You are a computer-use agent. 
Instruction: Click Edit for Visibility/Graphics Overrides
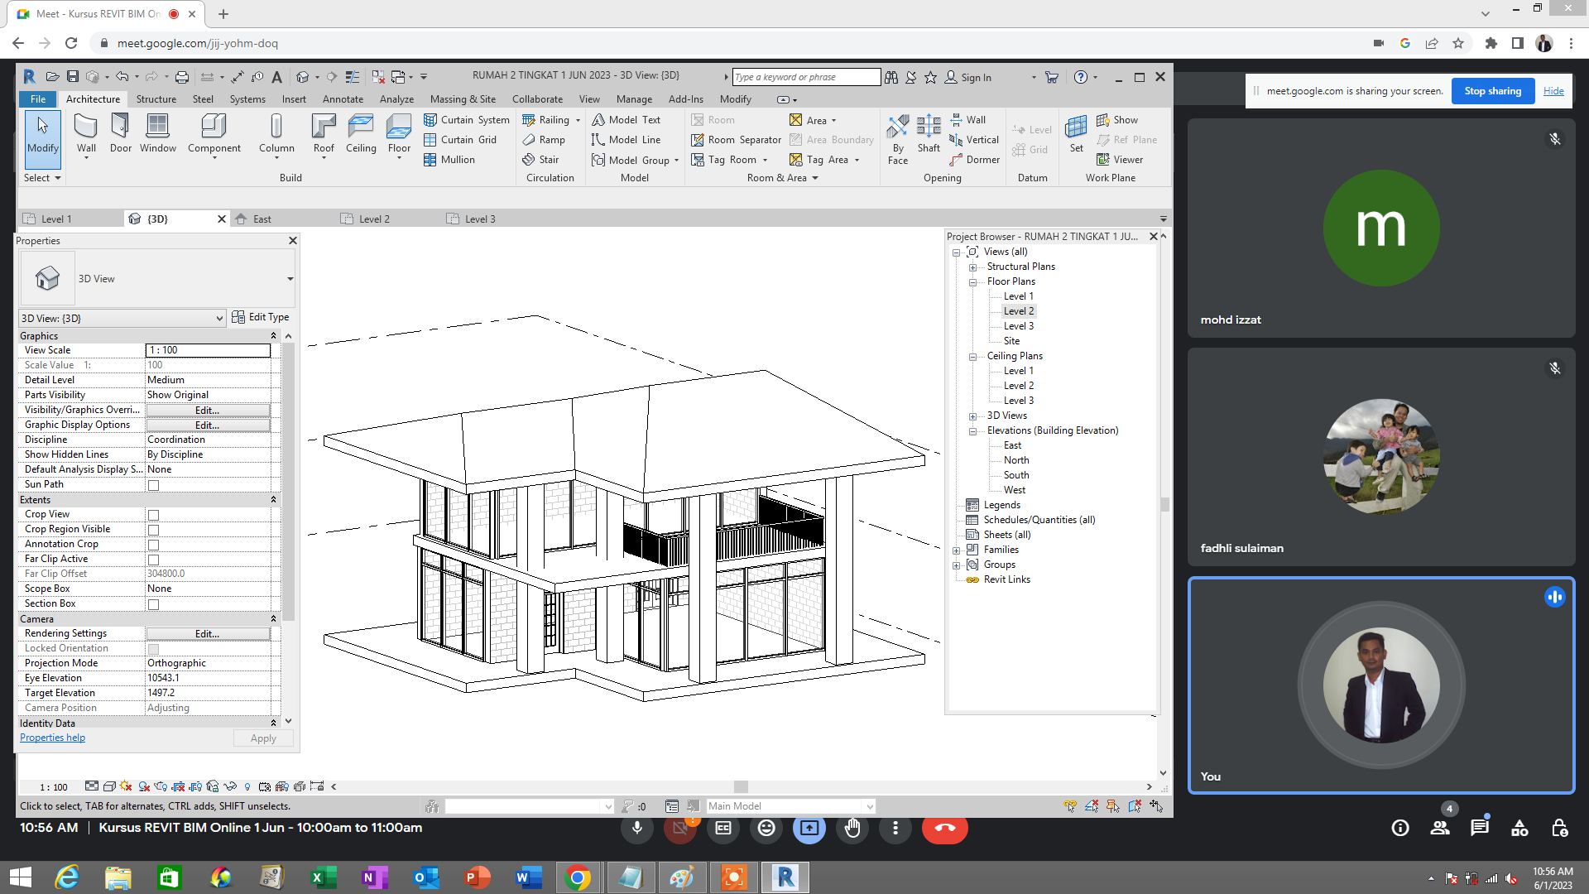coord(207,411)
